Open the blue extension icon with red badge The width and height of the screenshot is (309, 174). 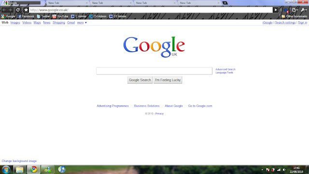[x=286, y=10]
